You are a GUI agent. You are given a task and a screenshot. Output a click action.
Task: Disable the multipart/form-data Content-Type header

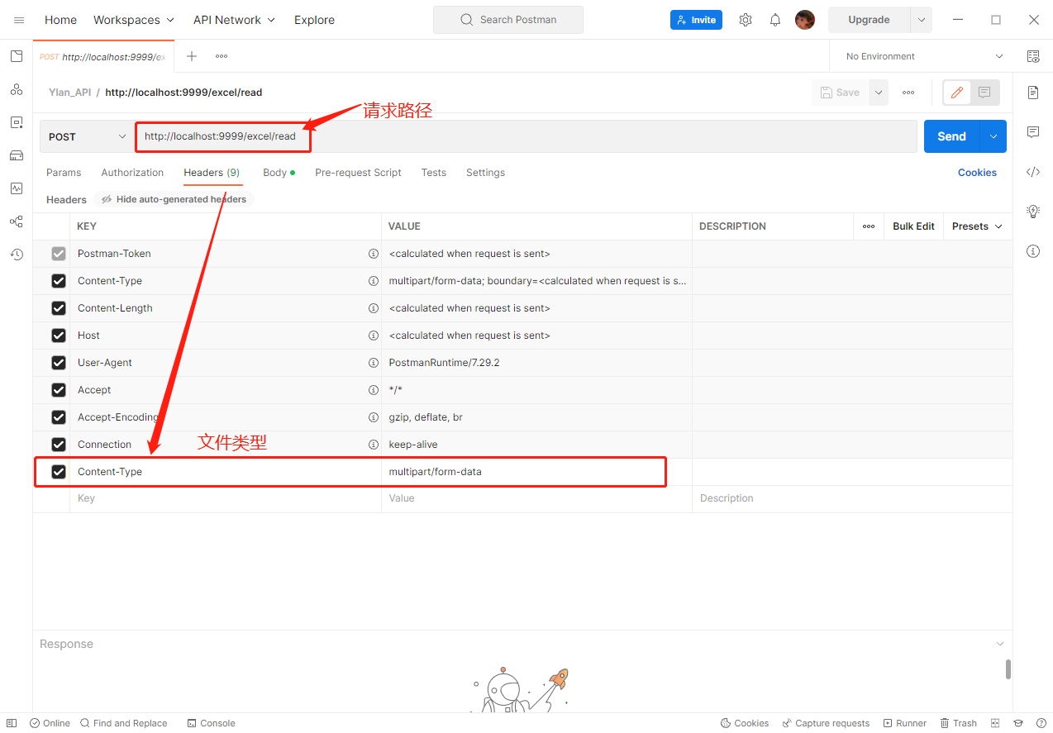pyautogui.click(x=59, y=472)
